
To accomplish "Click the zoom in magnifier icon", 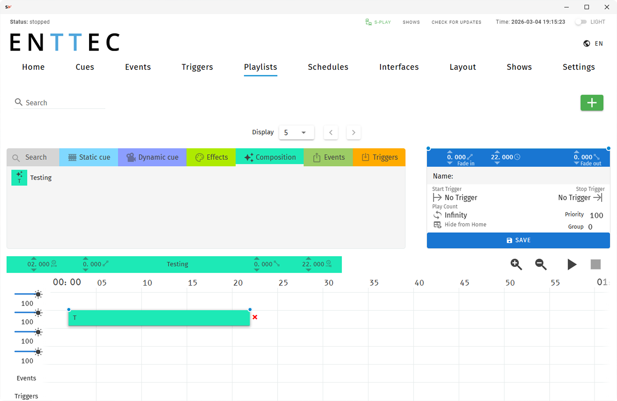I will point(516,264).
